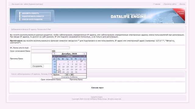Viewport: 195px width, 109px height.
Task: Open the calendar picker icon beside ban expiry field
Action: pos(54,51)
